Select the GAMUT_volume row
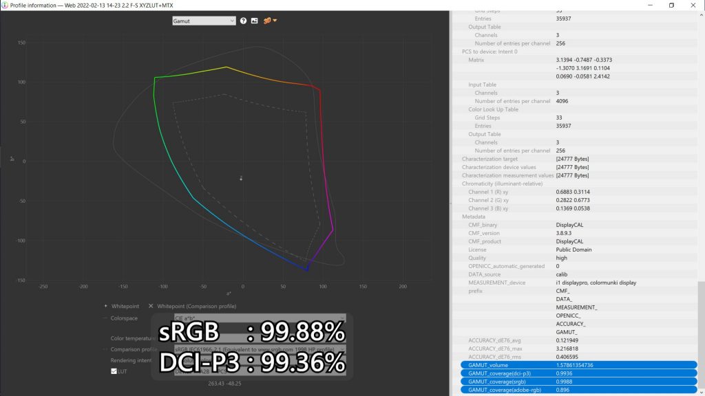 pyautogui.click(x=578, y=365)
